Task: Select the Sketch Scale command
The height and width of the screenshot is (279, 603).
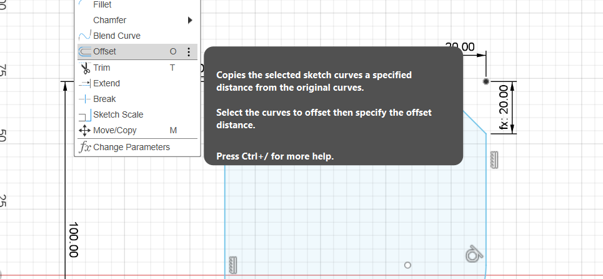Action: pos(137,114)
